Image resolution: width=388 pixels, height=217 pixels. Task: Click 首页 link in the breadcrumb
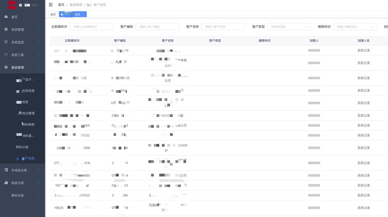pyautogui.click(x=61, y=4)
